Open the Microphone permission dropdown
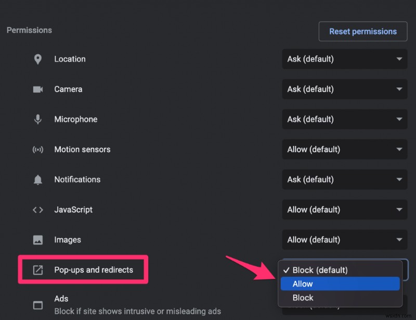This screenshot has width=416, height=320. (x=344, y=119)
